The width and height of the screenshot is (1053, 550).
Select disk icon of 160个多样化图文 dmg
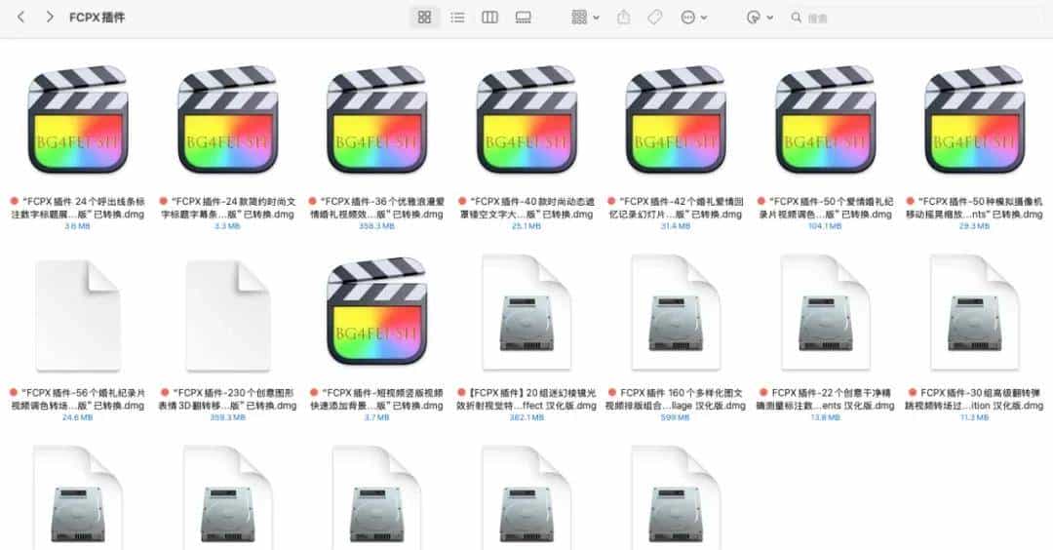click(x=676, y=313)
